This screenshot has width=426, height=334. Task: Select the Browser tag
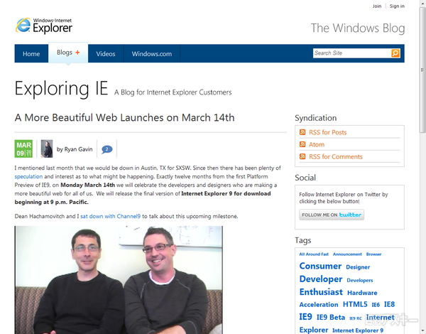click(x=373, y=254)
